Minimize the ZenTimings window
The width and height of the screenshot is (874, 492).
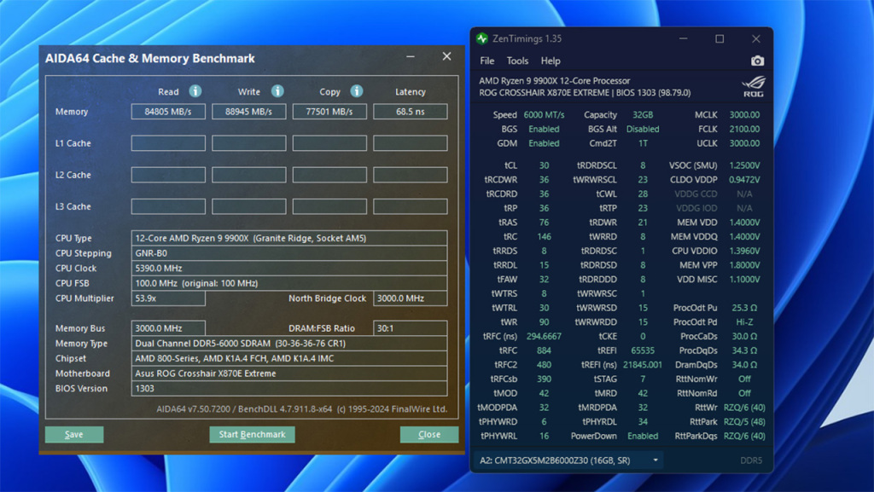point(683,38)
